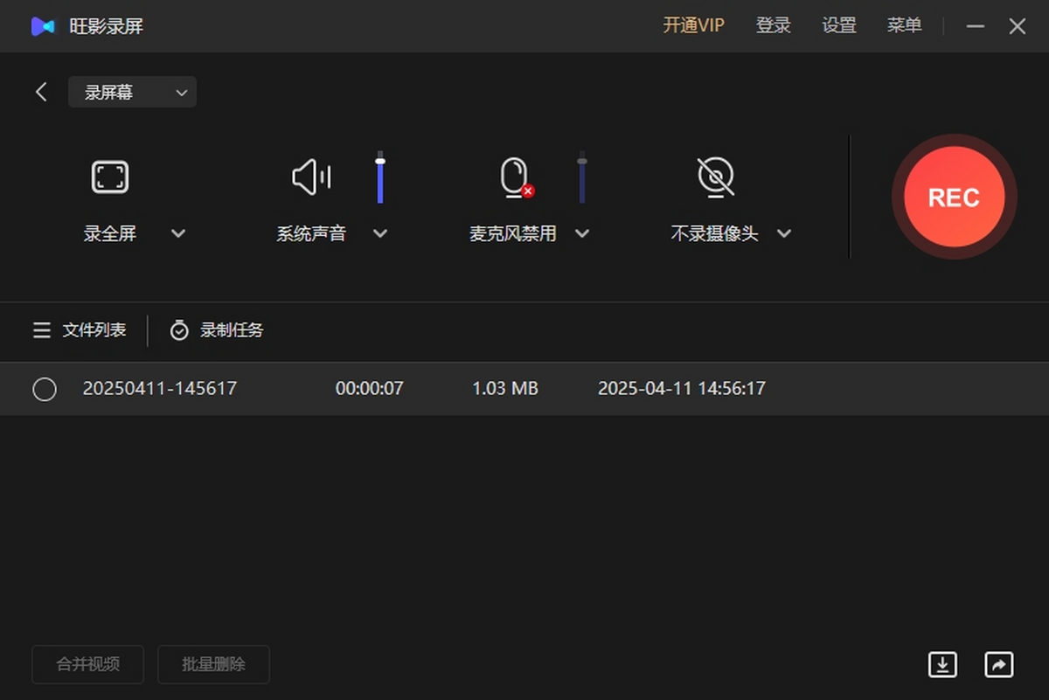Viewport: 1049px width, 700px height.
Task: Switch to the 文件列表 tab
Action: coord(80,330)
